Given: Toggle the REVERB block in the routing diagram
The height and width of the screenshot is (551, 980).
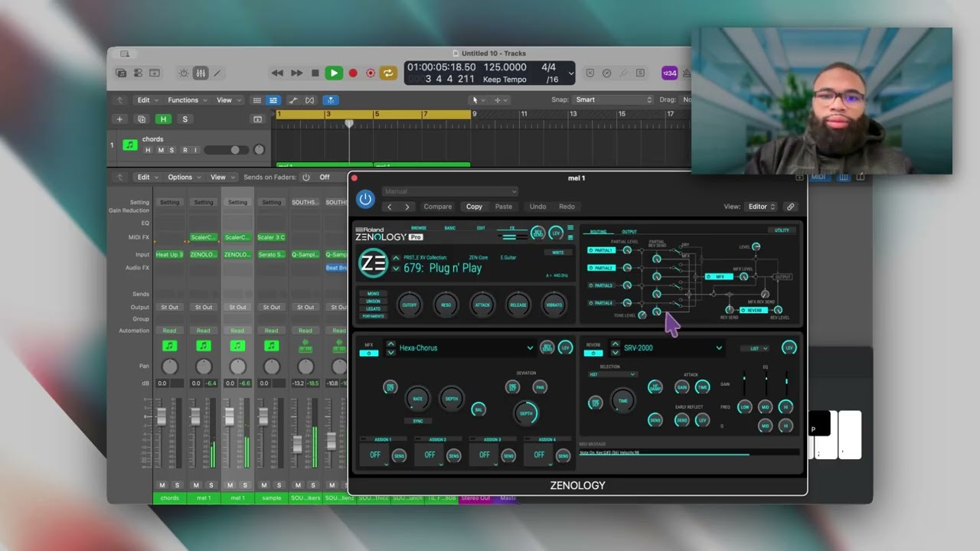Looking at the screenshot, I should click(753, 310).
